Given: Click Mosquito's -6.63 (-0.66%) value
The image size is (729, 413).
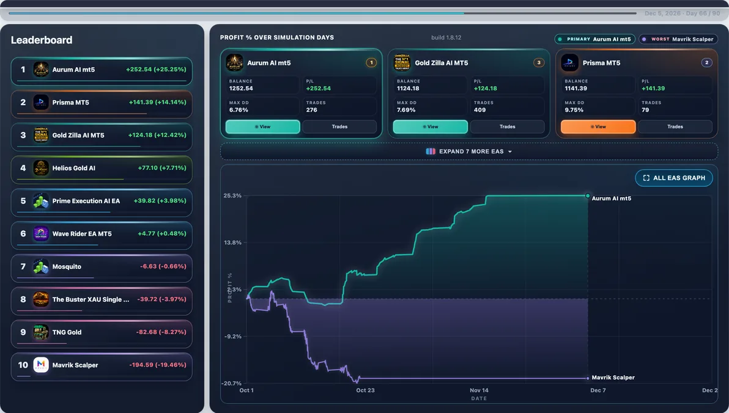Looking at the screenshot, I should (x=163, y=266).
